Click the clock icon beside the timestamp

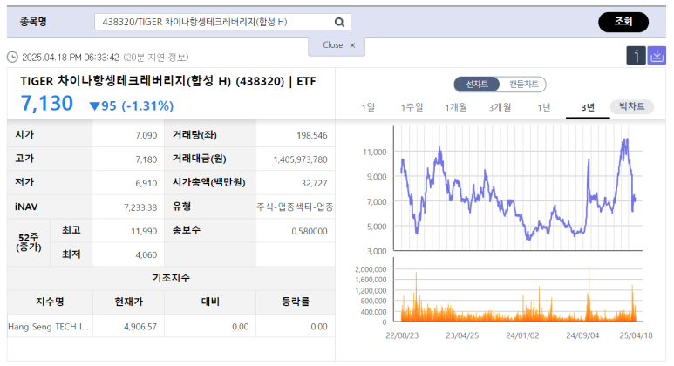tap(12, 58)
